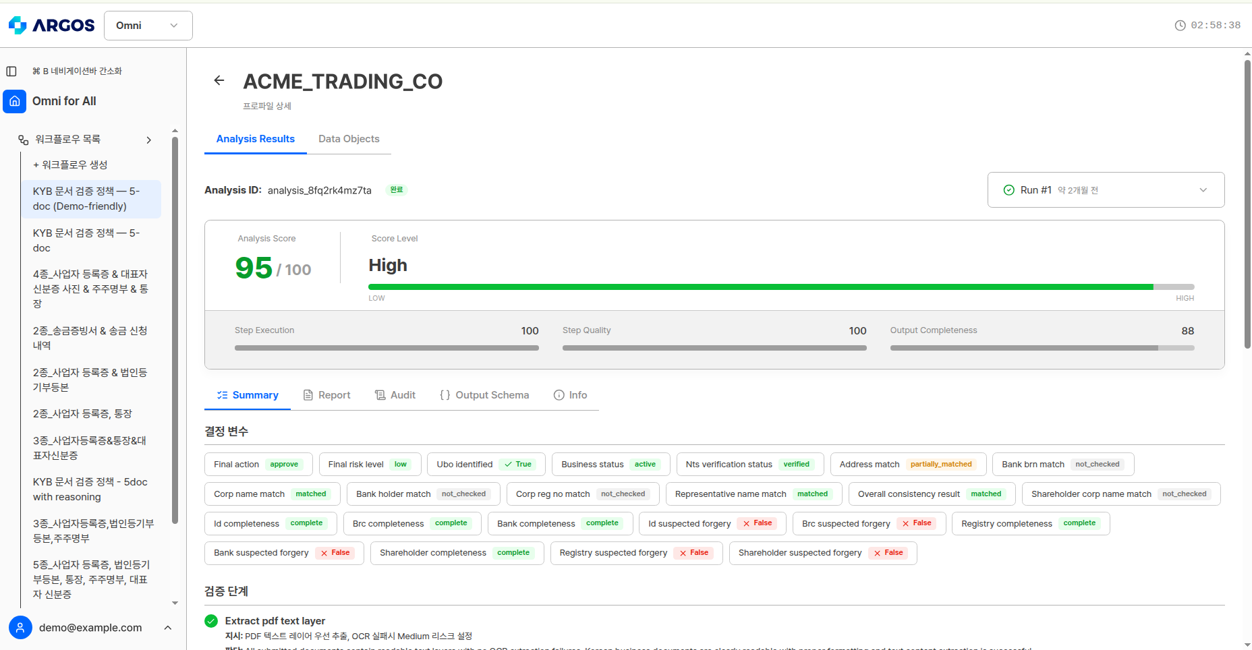Click the main page vertical scrollbar
Image resolution: width=1252 pixels, height=650 pixels.
click(x=1247, y=204)
